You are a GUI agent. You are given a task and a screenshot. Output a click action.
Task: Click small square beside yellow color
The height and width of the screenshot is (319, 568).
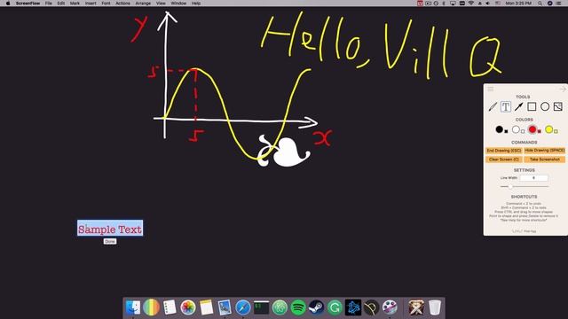point(556,132)
